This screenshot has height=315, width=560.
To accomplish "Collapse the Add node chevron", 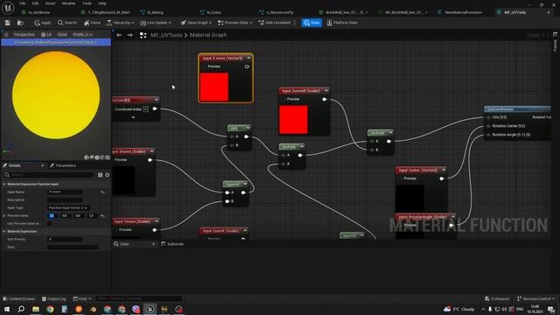I will [248, 128].
